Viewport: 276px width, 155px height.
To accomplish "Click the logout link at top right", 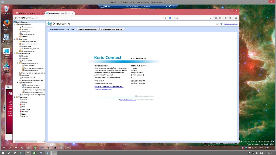I will (x=231, y=24).
